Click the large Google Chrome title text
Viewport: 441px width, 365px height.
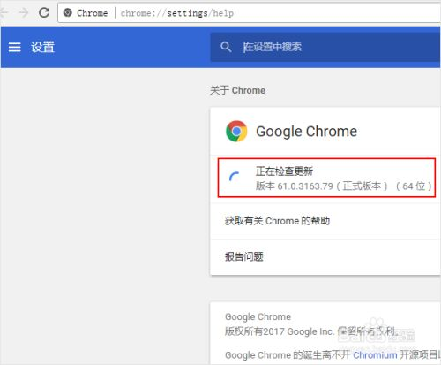pos(306,132)
